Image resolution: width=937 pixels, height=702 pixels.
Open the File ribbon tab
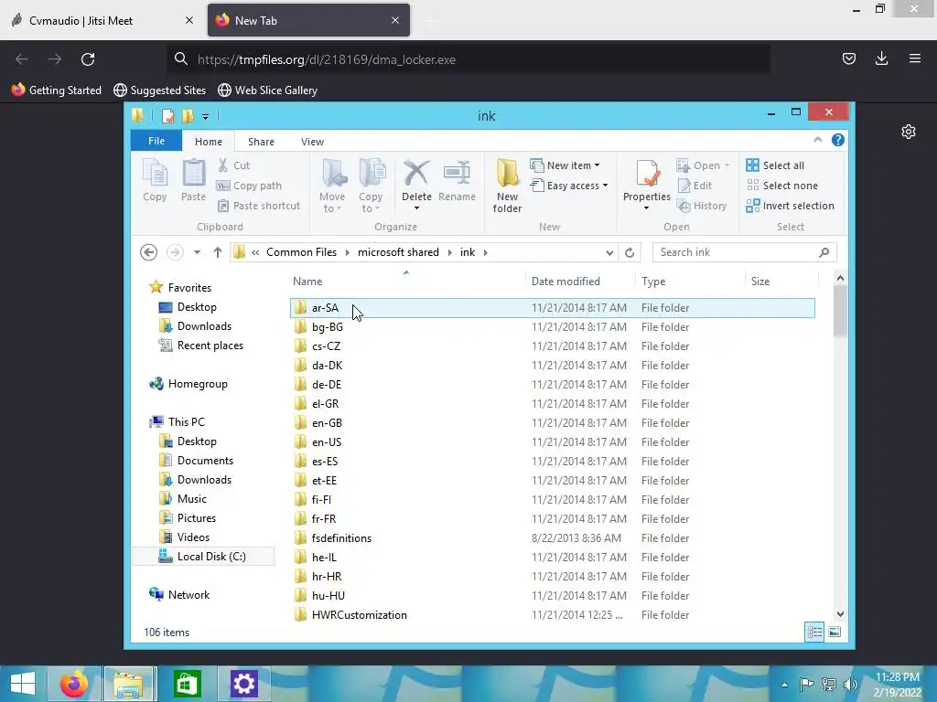coord(156,141)
